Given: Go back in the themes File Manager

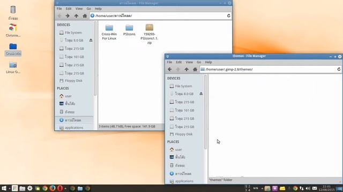Looking at the screenshot, I should [169, 69].
